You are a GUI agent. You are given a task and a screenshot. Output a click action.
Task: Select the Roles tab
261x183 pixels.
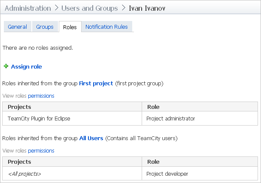pyautogui.click(x=70, y=27)
